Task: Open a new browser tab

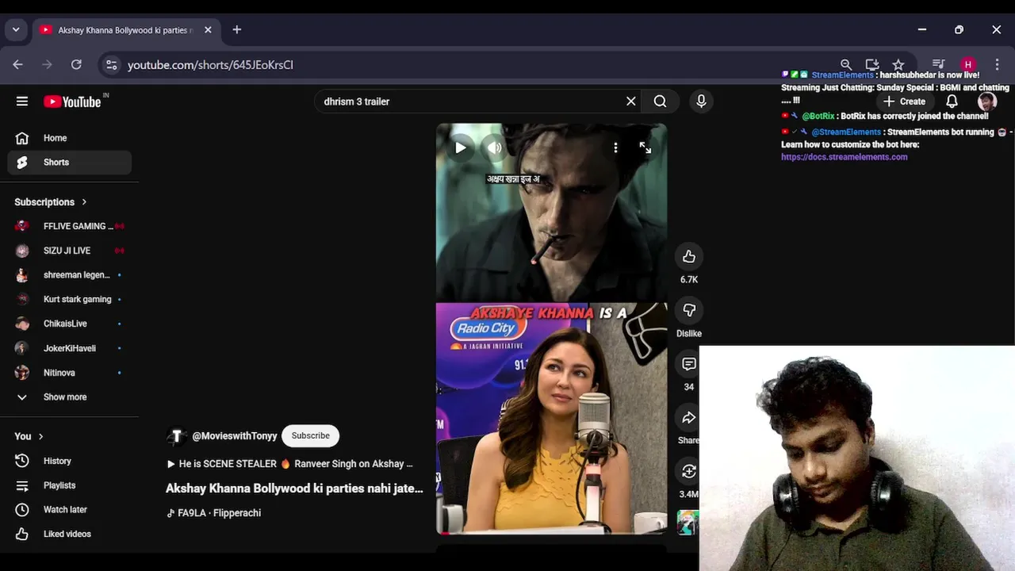Action: click(236, 30)
